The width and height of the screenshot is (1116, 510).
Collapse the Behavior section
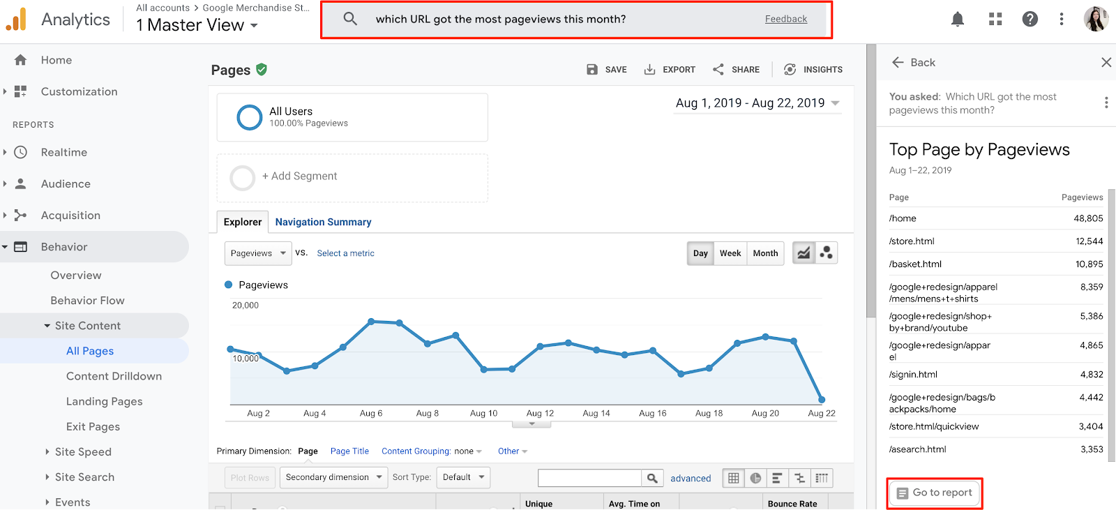tap(5, 247)
